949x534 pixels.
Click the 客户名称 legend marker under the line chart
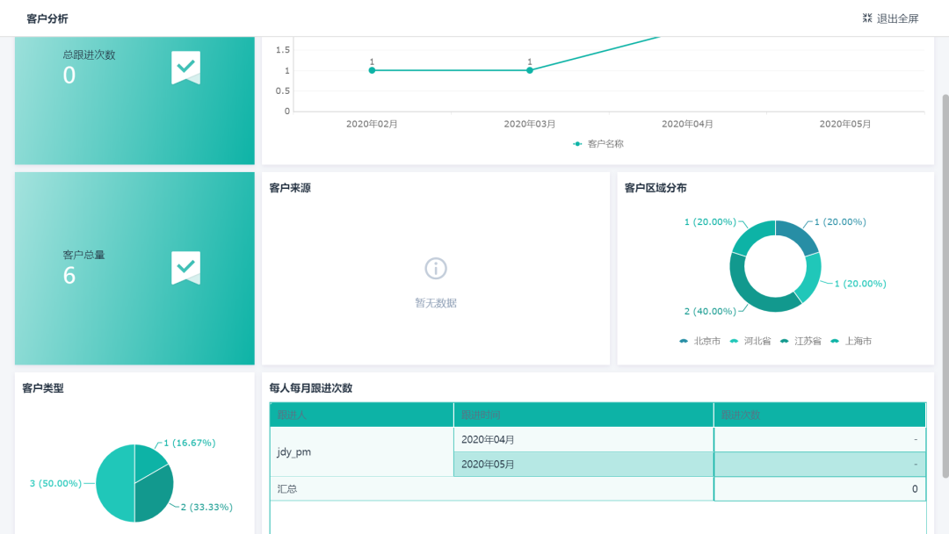(577, 143)
